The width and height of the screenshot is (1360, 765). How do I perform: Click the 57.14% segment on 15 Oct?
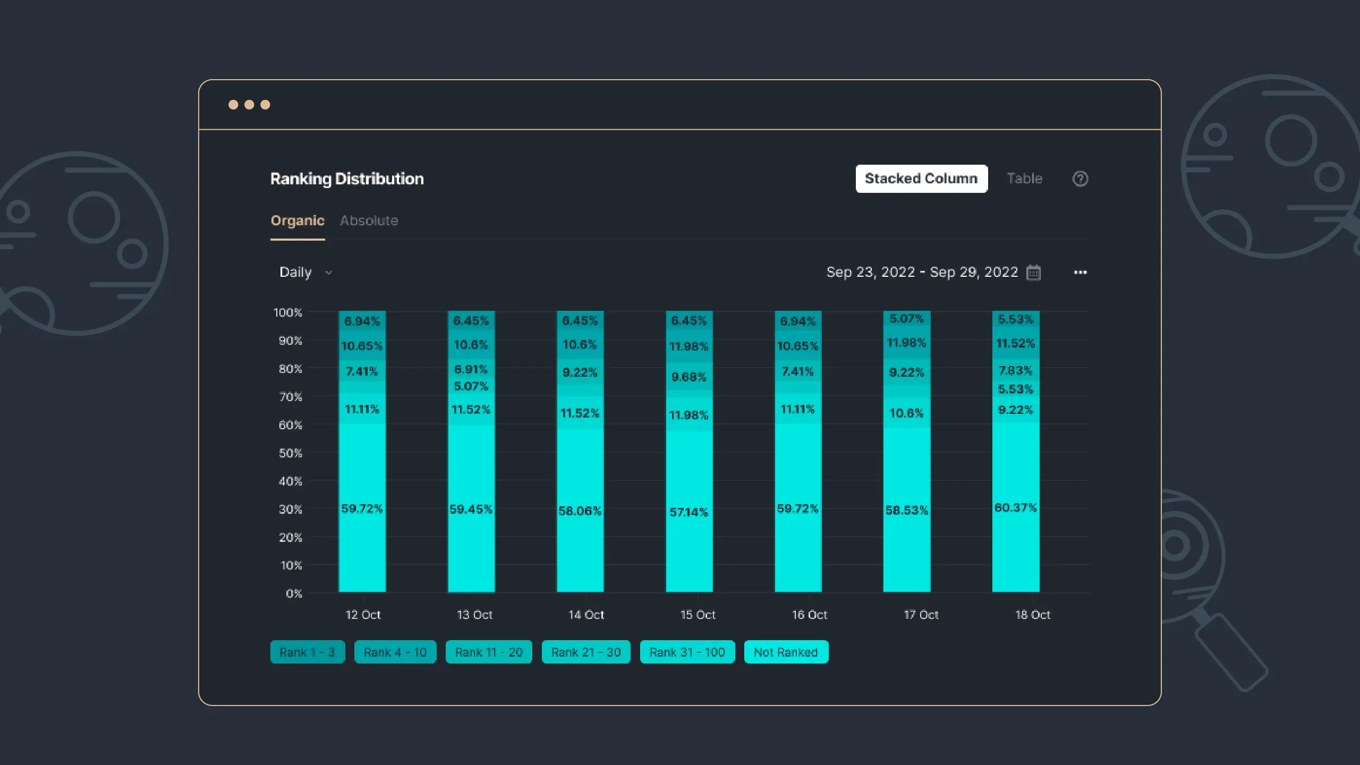coord(689,512)
